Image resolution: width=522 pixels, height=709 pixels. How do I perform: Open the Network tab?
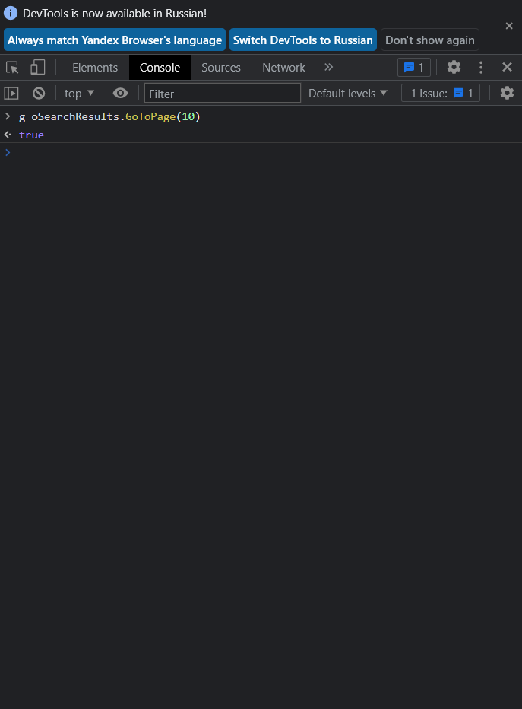pyautogui.click(x=283, y=68)
